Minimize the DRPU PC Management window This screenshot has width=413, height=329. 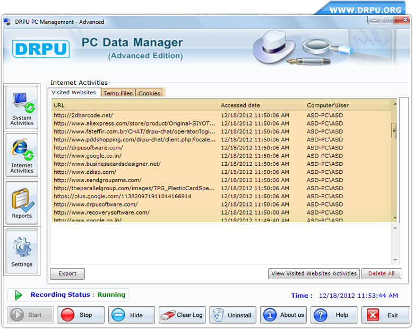(x=374, y=20)
